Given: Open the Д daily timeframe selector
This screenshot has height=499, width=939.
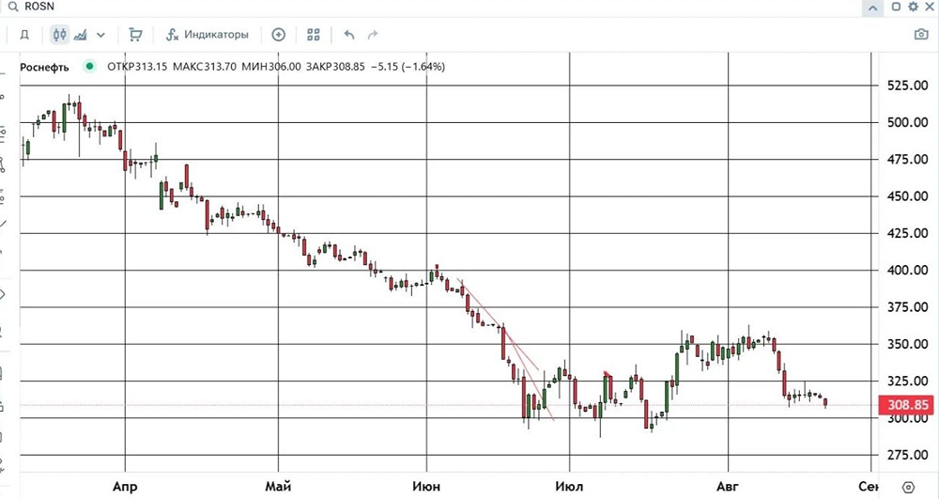Looking at the screenshot, I should [24, 35].
